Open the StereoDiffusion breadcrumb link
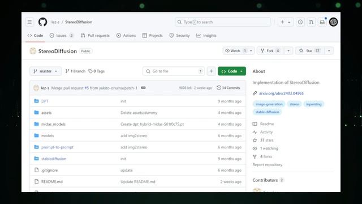Viewport: 362px width, 204px height. pos(79,22)
